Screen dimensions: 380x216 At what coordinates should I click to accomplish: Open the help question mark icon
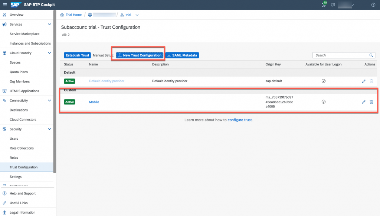pyautogui.click(x=373, y=5)
